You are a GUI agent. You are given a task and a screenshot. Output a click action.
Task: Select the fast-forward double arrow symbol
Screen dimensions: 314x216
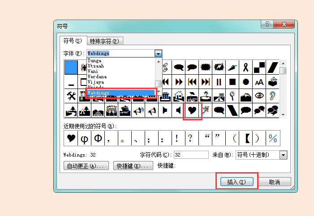click(x=179, y=82)
